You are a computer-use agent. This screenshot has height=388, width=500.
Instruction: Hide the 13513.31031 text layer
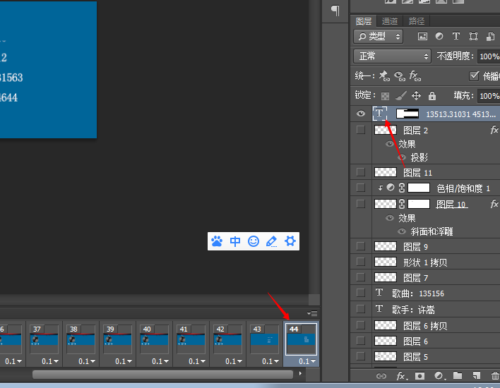[x=361, y=114]
